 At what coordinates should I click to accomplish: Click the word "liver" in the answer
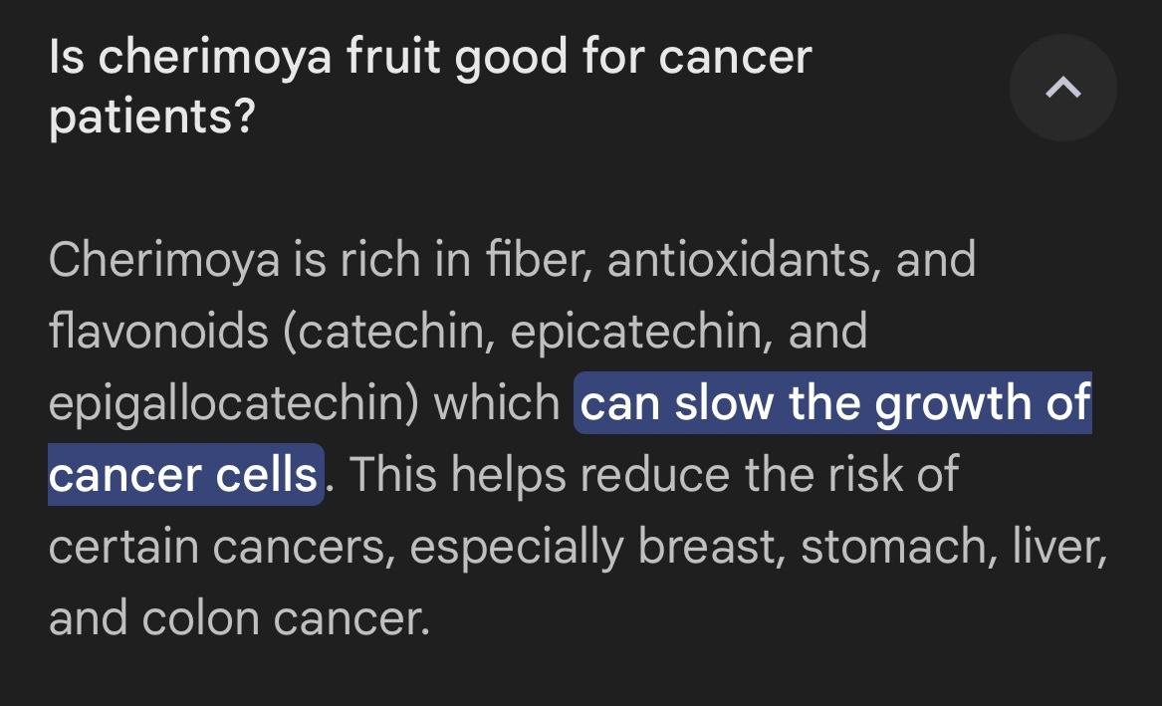point(1055,547)
